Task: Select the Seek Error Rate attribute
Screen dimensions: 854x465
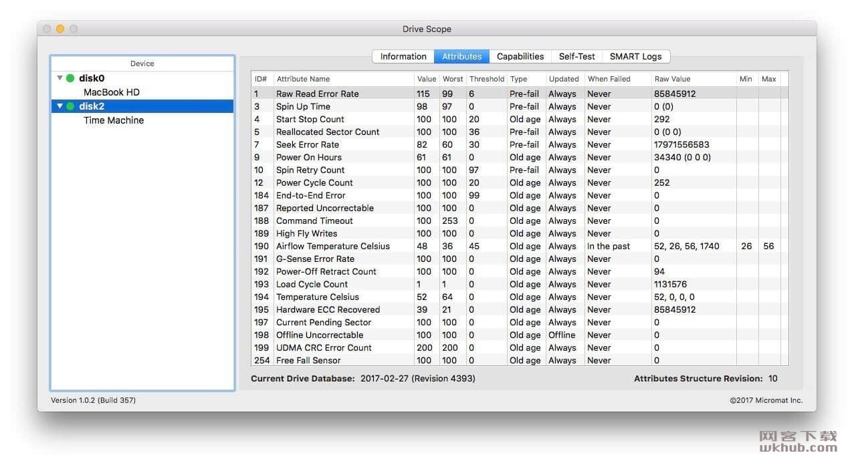Action: [x=520, y=144]
